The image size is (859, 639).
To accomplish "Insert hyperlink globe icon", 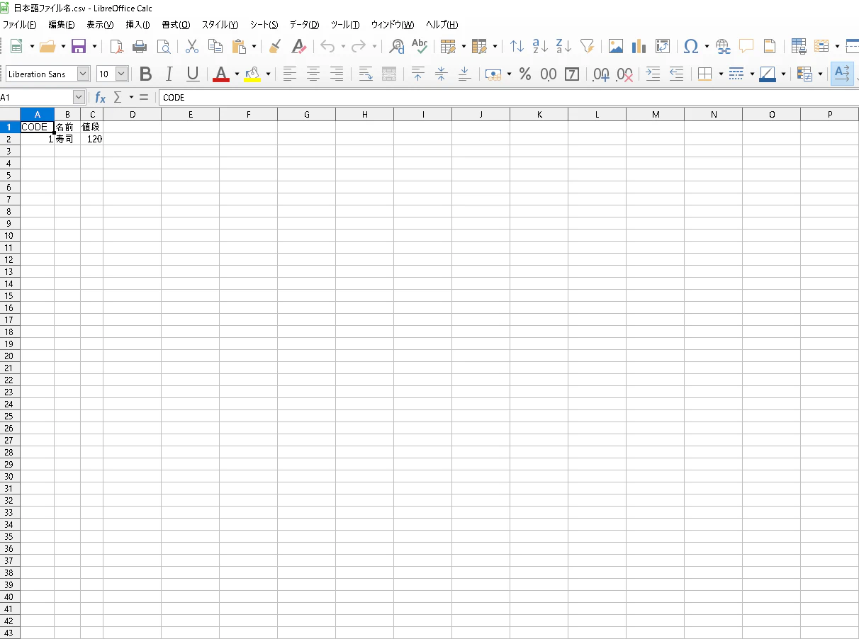I will pos(723,47).
